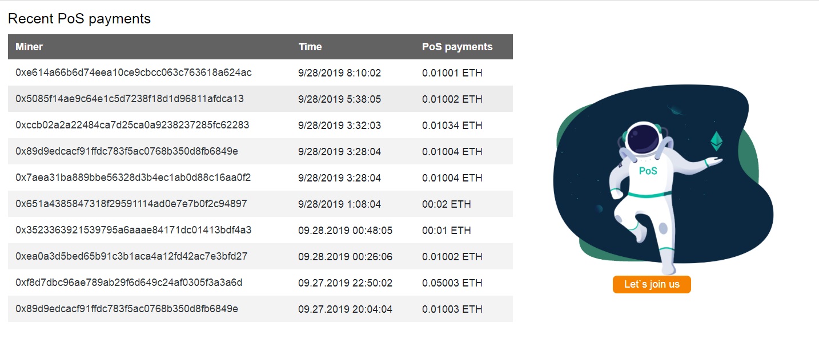Select the Miner column header
The width and height of the screenshot is (819, 347).
[29, 47]
